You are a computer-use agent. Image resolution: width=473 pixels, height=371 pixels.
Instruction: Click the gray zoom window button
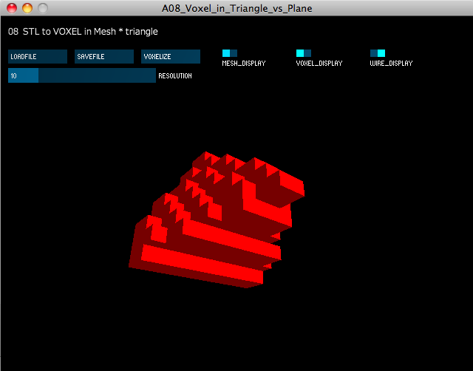coord(43,8)
